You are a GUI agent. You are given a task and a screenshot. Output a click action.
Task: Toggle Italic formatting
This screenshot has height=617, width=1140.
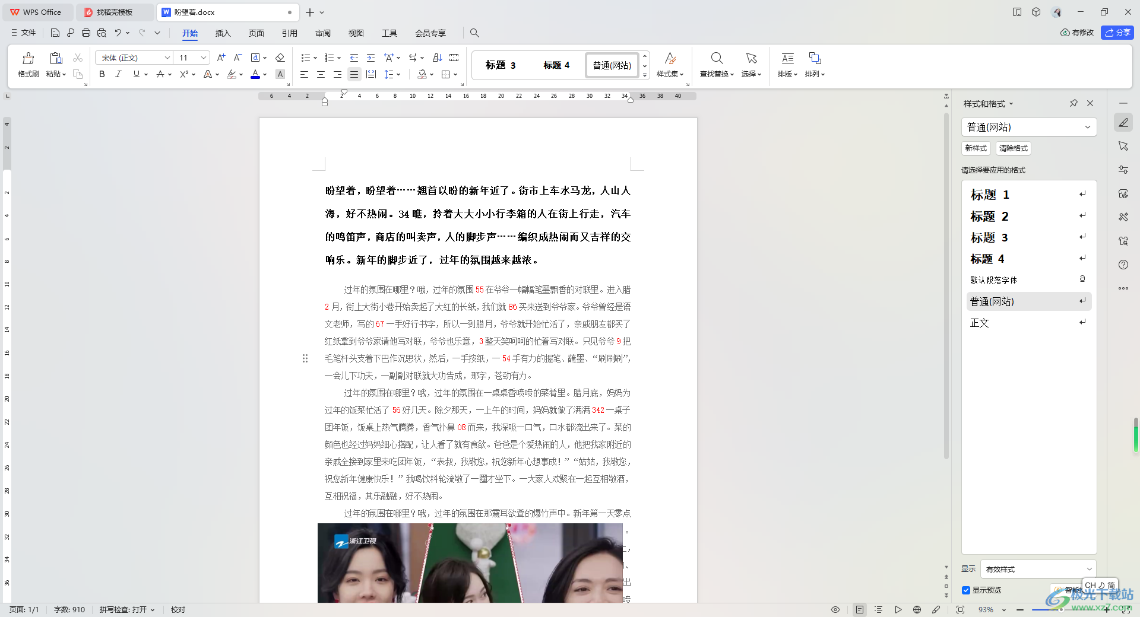[x=118, y=74]
